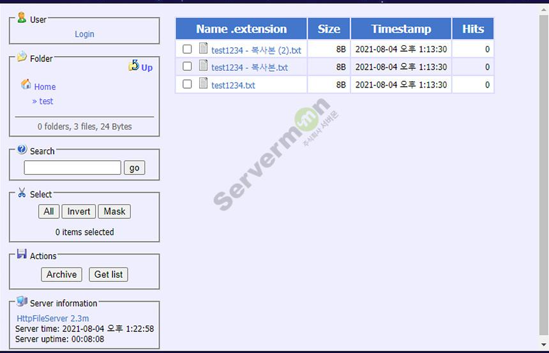The image size is (549, 353).
Task: Click the page vertical scrollbar
Action: 545,175
